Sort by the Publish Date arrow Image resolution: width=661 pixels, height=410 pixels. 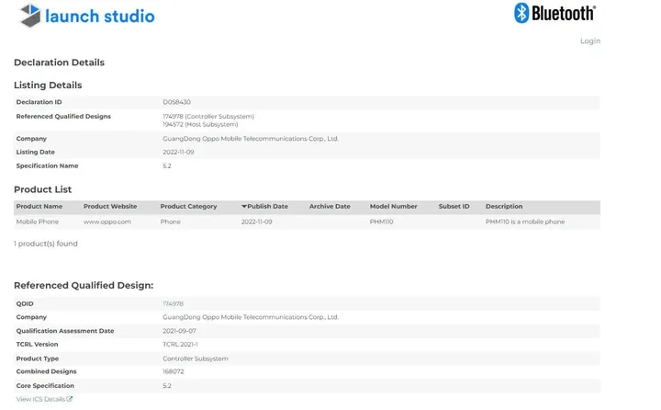(244, 207)
